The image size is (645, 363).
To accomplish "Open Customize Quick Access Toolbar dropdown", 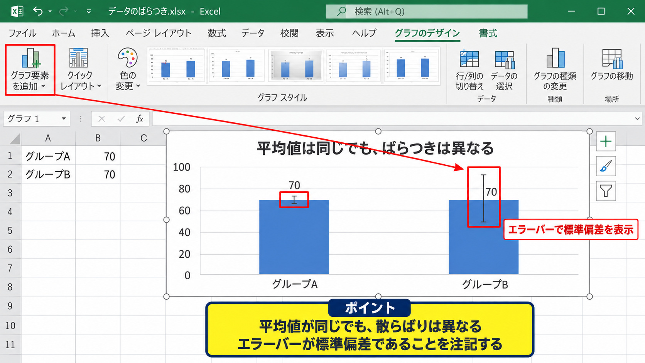I will point(89,12).
